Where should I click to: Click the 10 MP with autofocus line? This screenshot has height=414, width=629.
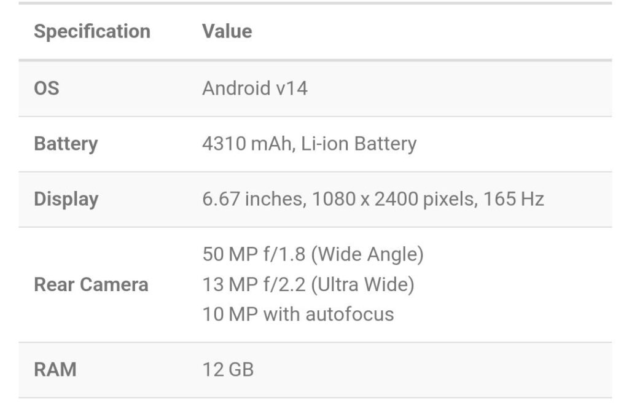298,314
